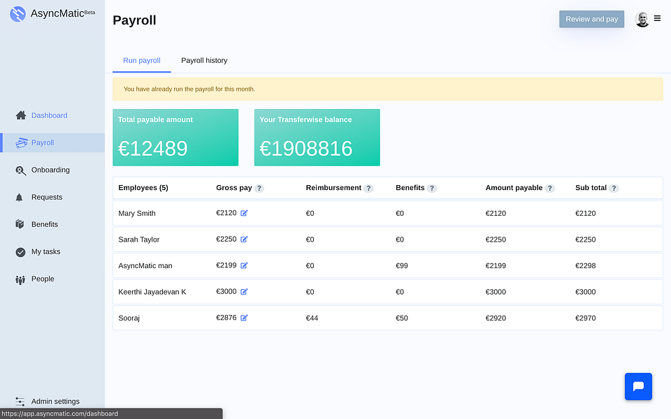671x419 pixels.
Task: Open Dashboard from the sidebar
Action: click(x=49, y=115)
